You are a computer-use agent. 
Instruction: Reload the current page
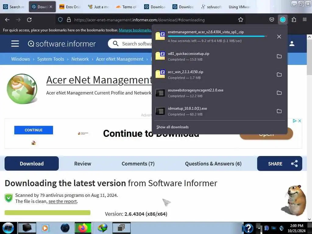click(x=29, y=20)
